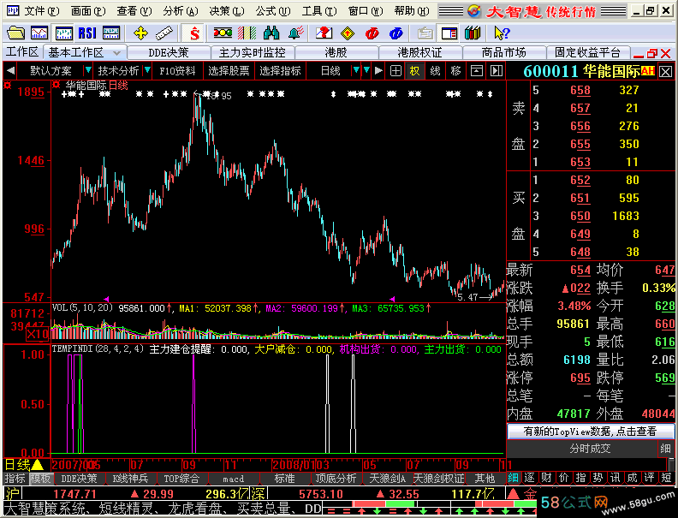
Task: Click the 分时成交 header button
Action: tap(590, 449)
